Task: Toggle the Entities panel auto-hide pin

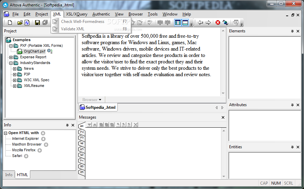Action: 293,147
